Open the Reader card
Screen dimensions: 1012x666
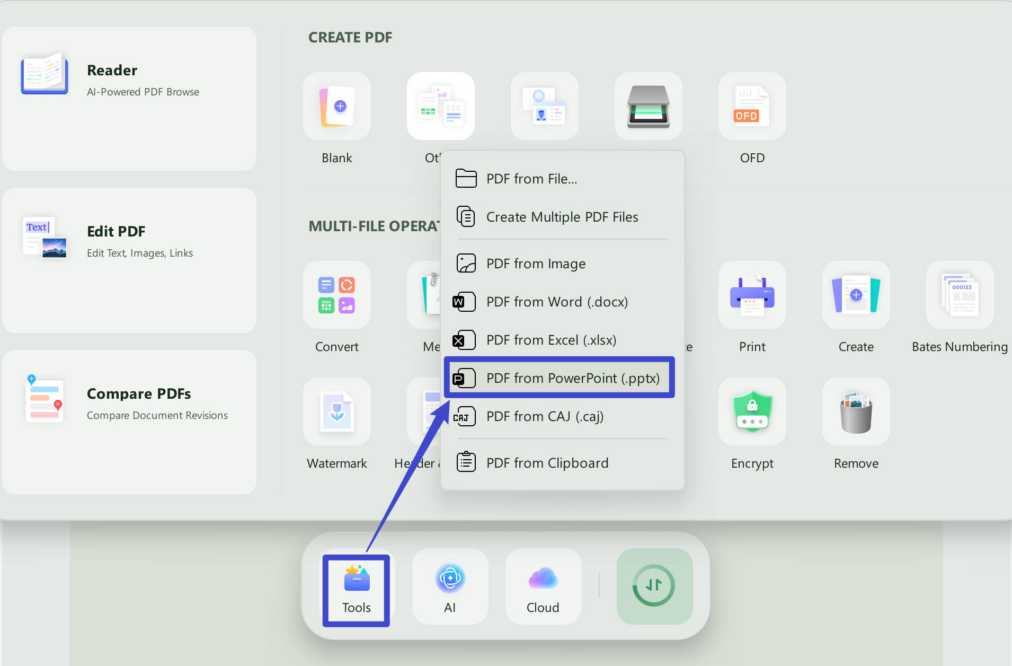tap(129, 99)
